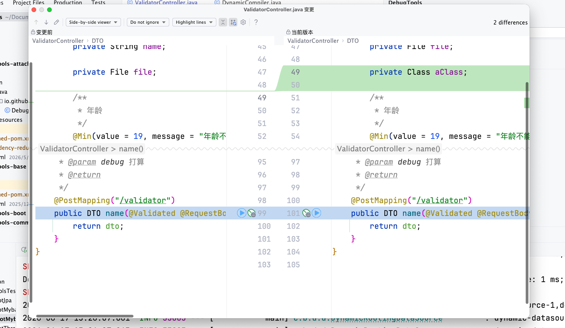Select left ValidatorController breadcrumb
This screenshot has height=328, width=565.
click(58, 40)
